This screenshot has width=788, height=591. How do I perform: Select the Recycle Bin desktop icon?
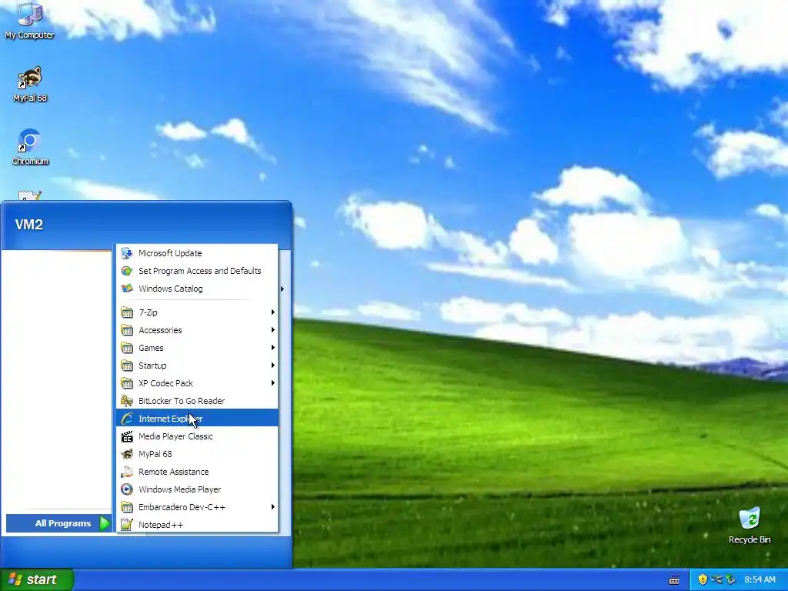(x=750, y=525)
